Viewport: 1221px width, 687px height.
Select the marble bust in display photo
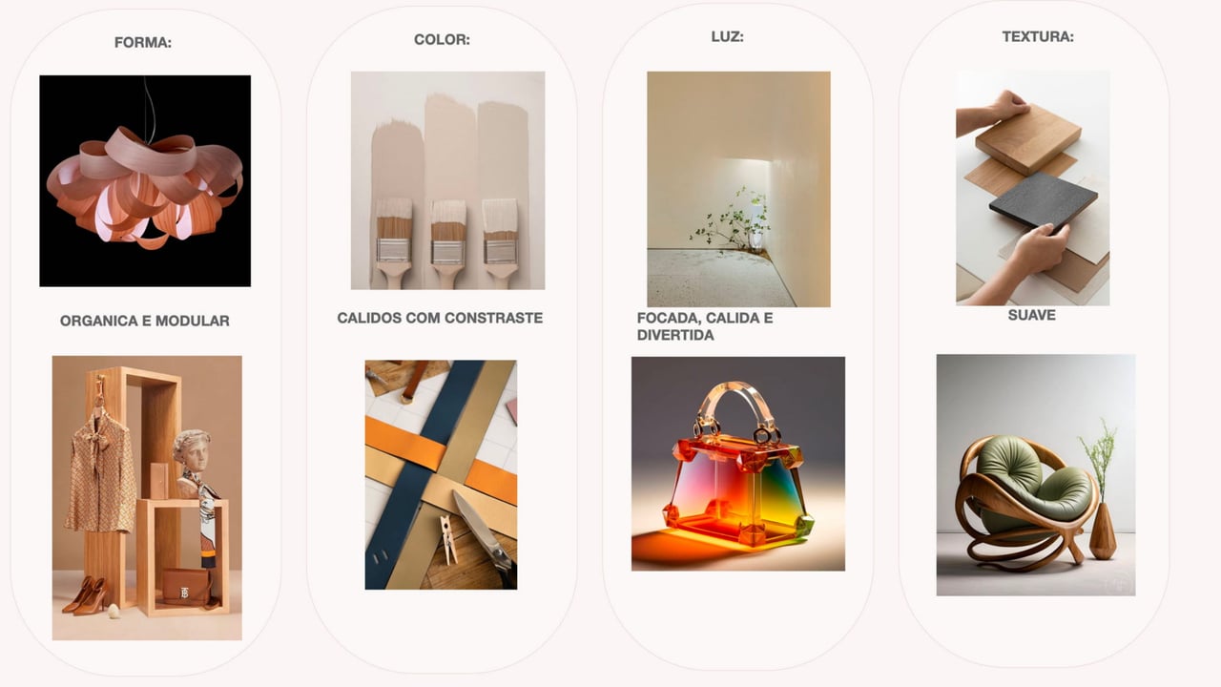[x=195, y=462]
